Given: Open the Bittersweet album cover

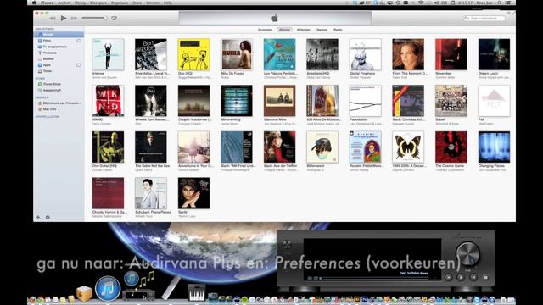Looking at the screenshot, I should [322, 147].
